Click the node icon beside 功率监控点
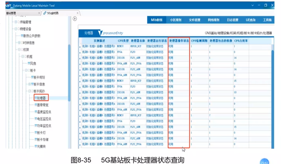This screenshot has height=164, width=281. [x=36, y=126]
